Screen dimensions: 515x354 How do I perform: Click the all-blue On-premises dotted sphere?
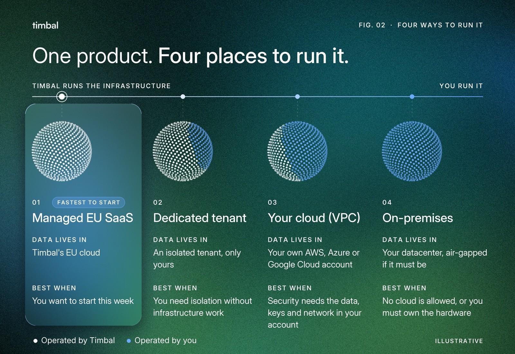coord(412,151)
